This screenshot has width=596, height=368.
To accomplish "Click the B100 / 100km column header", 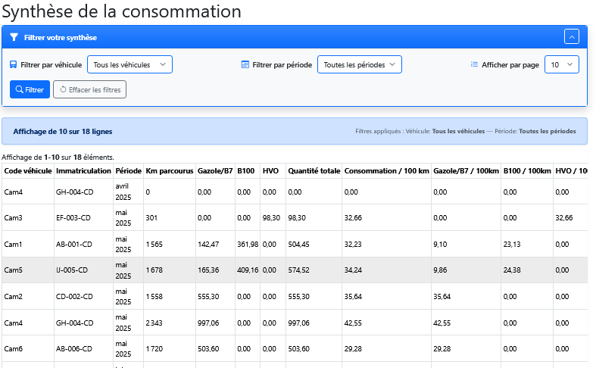I will click(526, 171).
